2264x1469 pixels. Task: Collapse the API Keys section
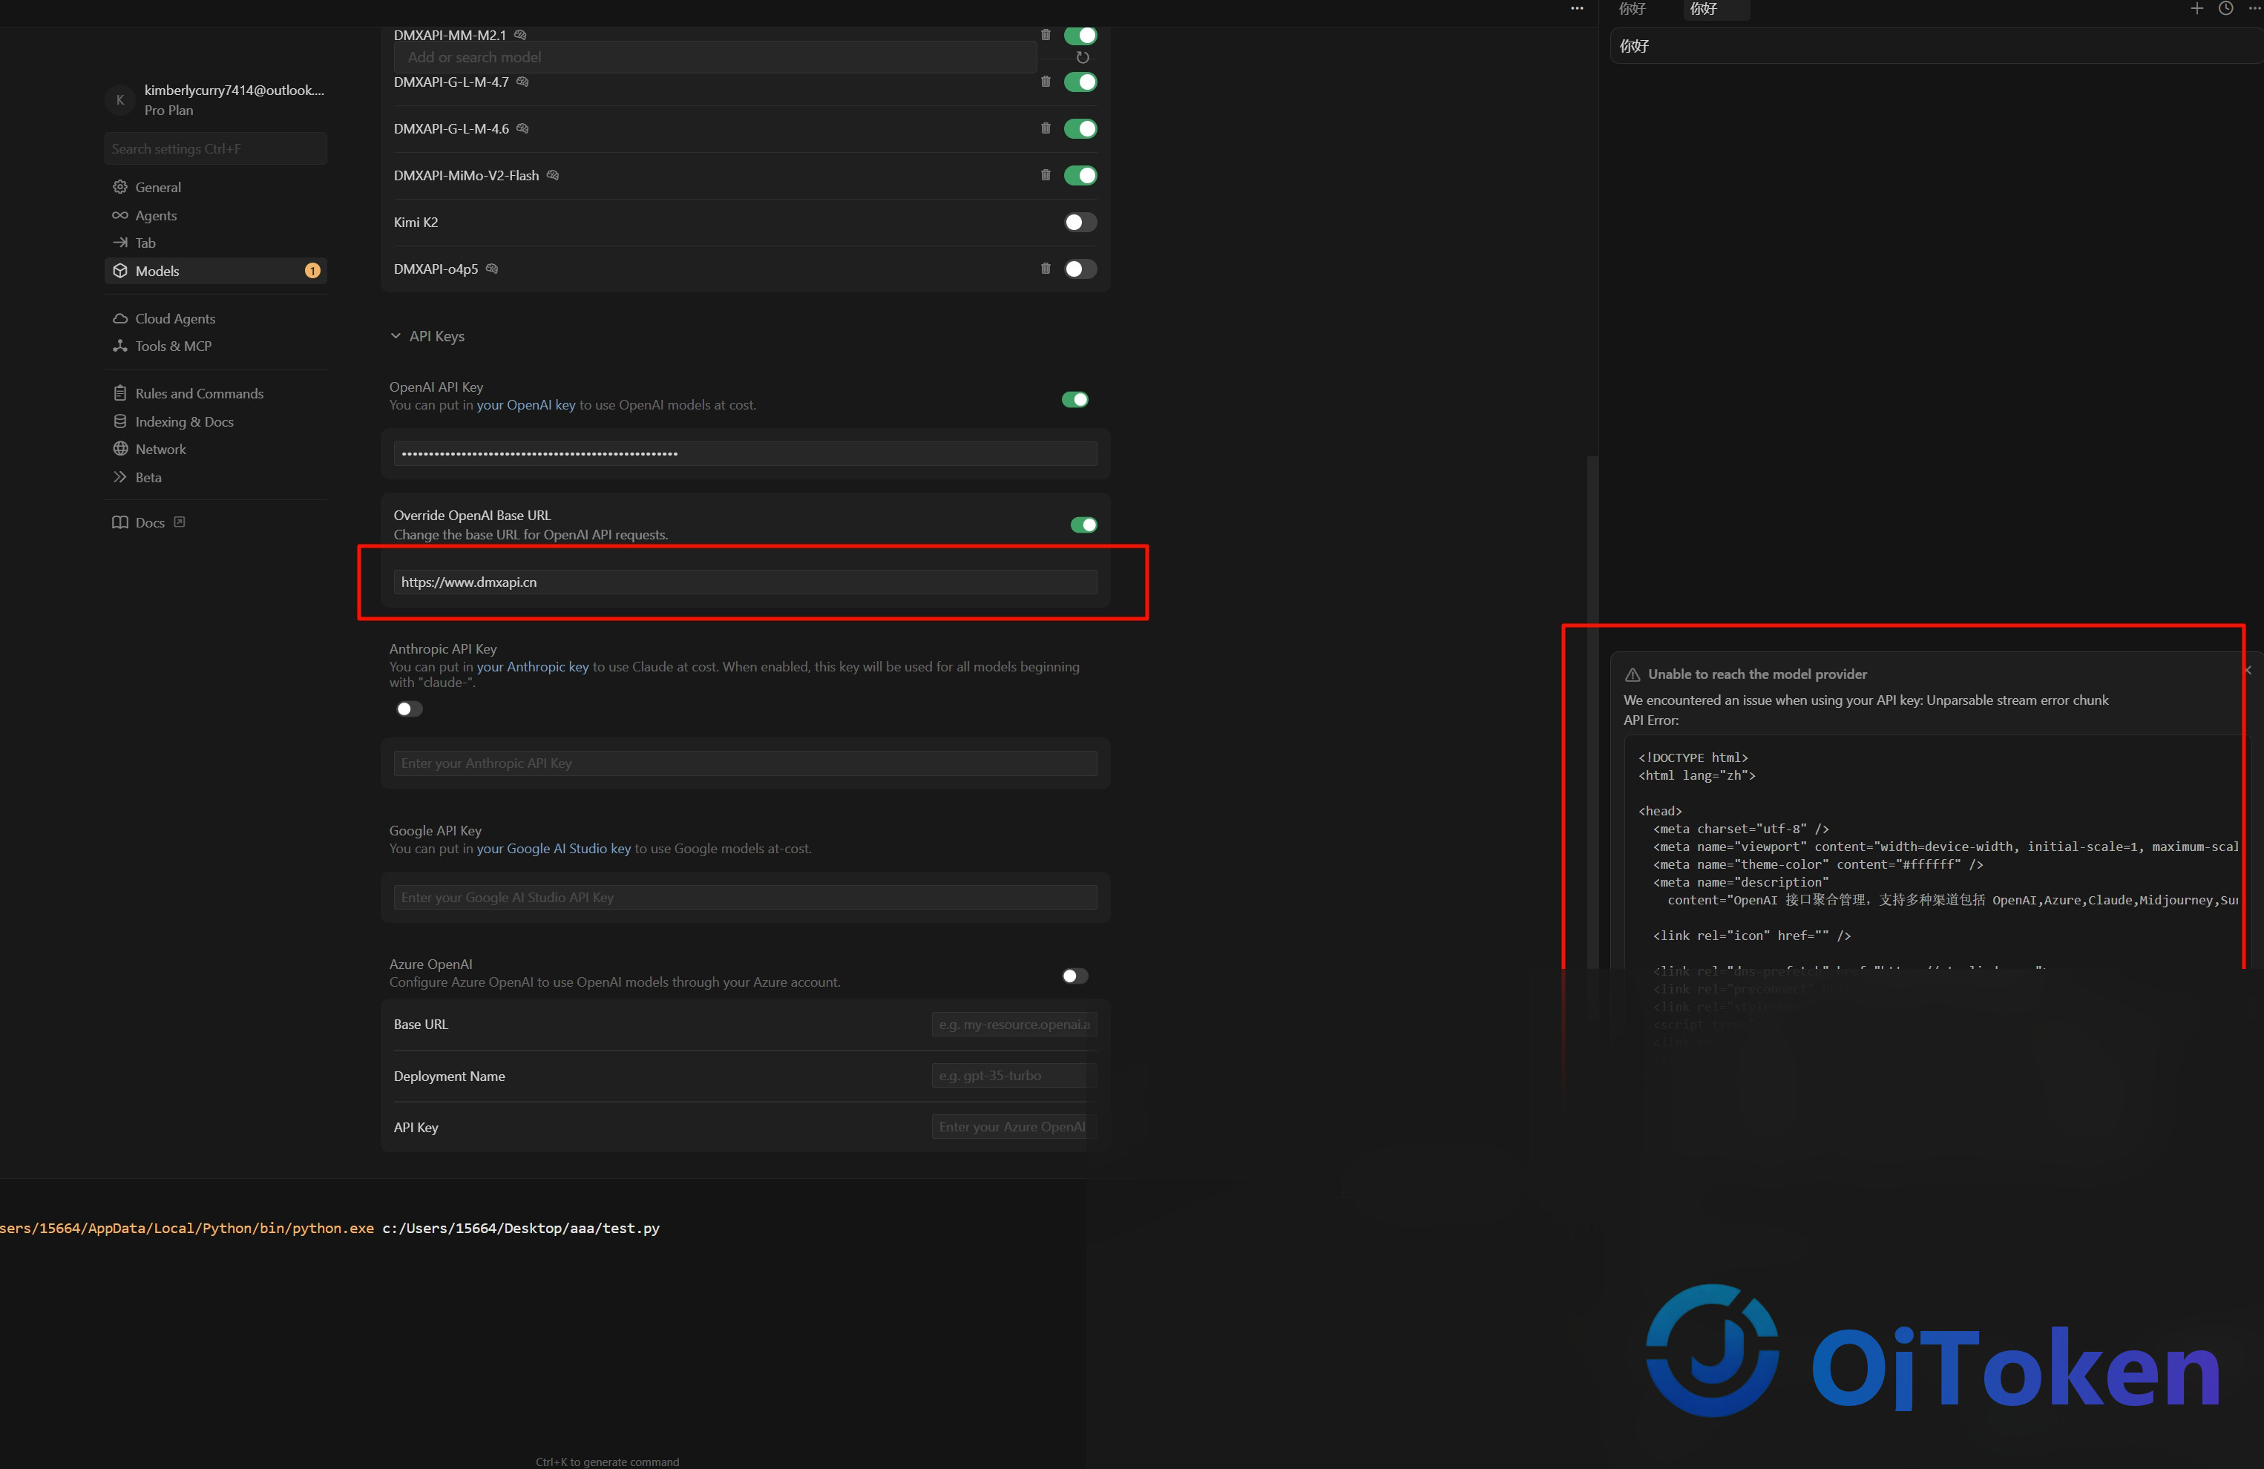[x=396, y=335]
